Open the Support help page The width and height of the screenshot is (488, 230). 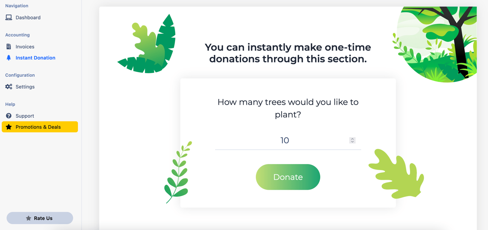pos(25,116)
